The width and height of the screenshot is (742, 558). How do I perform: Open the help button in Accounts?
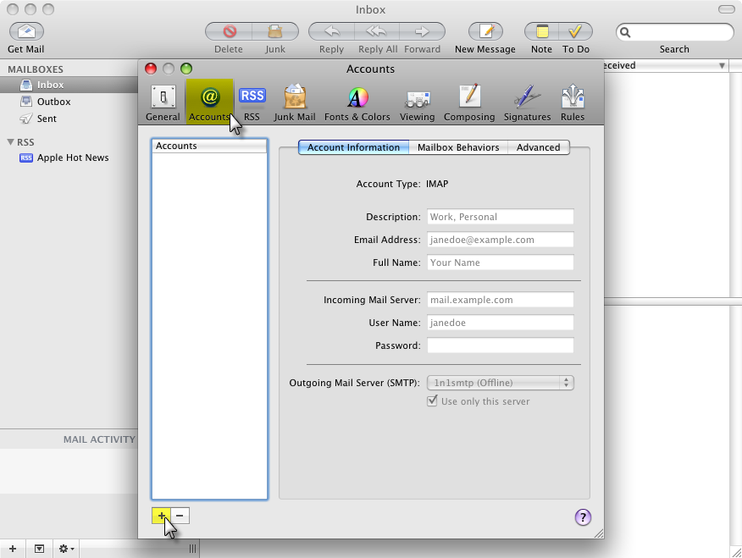[x=583, y=517]
